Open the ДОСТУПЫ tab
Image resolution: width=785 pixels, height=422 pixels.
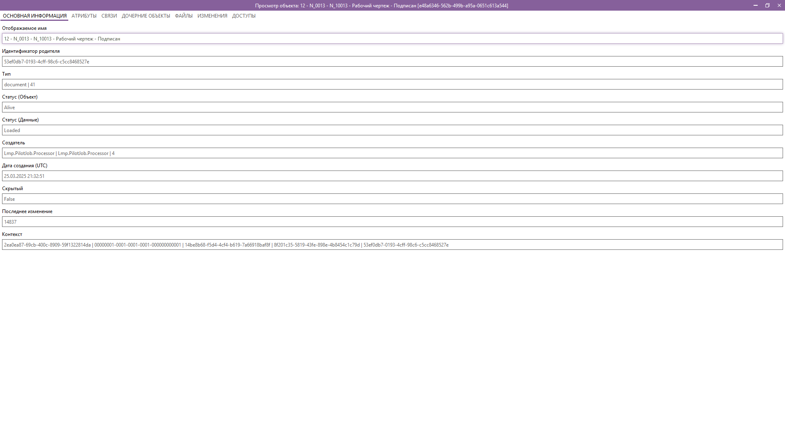[244, 16]
